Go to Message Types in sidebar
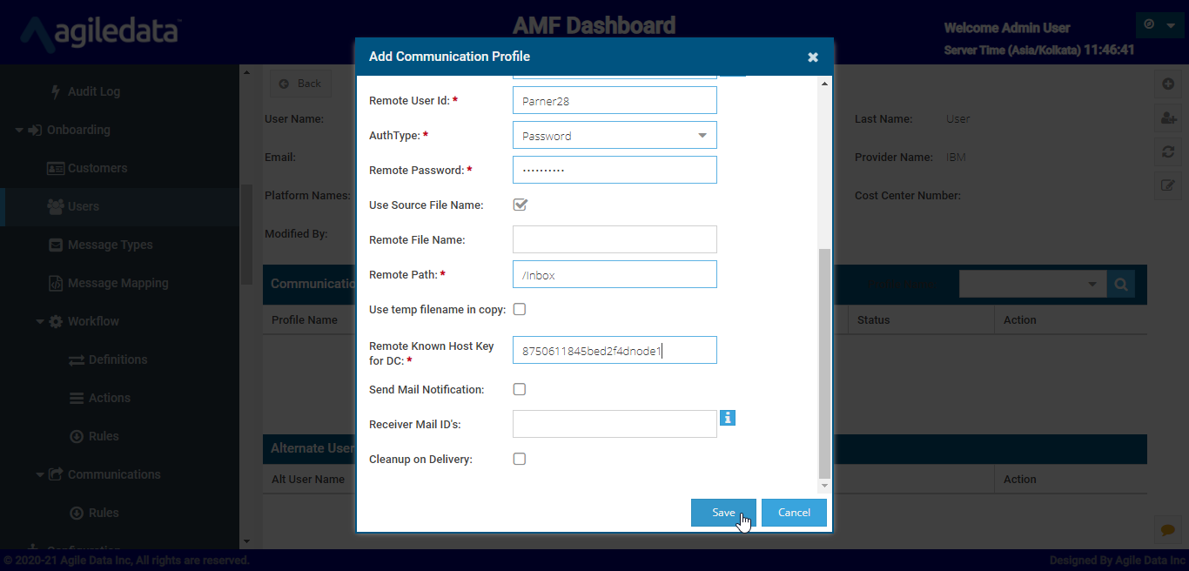Screen dimensions: 1189x571 pyautogui.click(x=110, y=245)
